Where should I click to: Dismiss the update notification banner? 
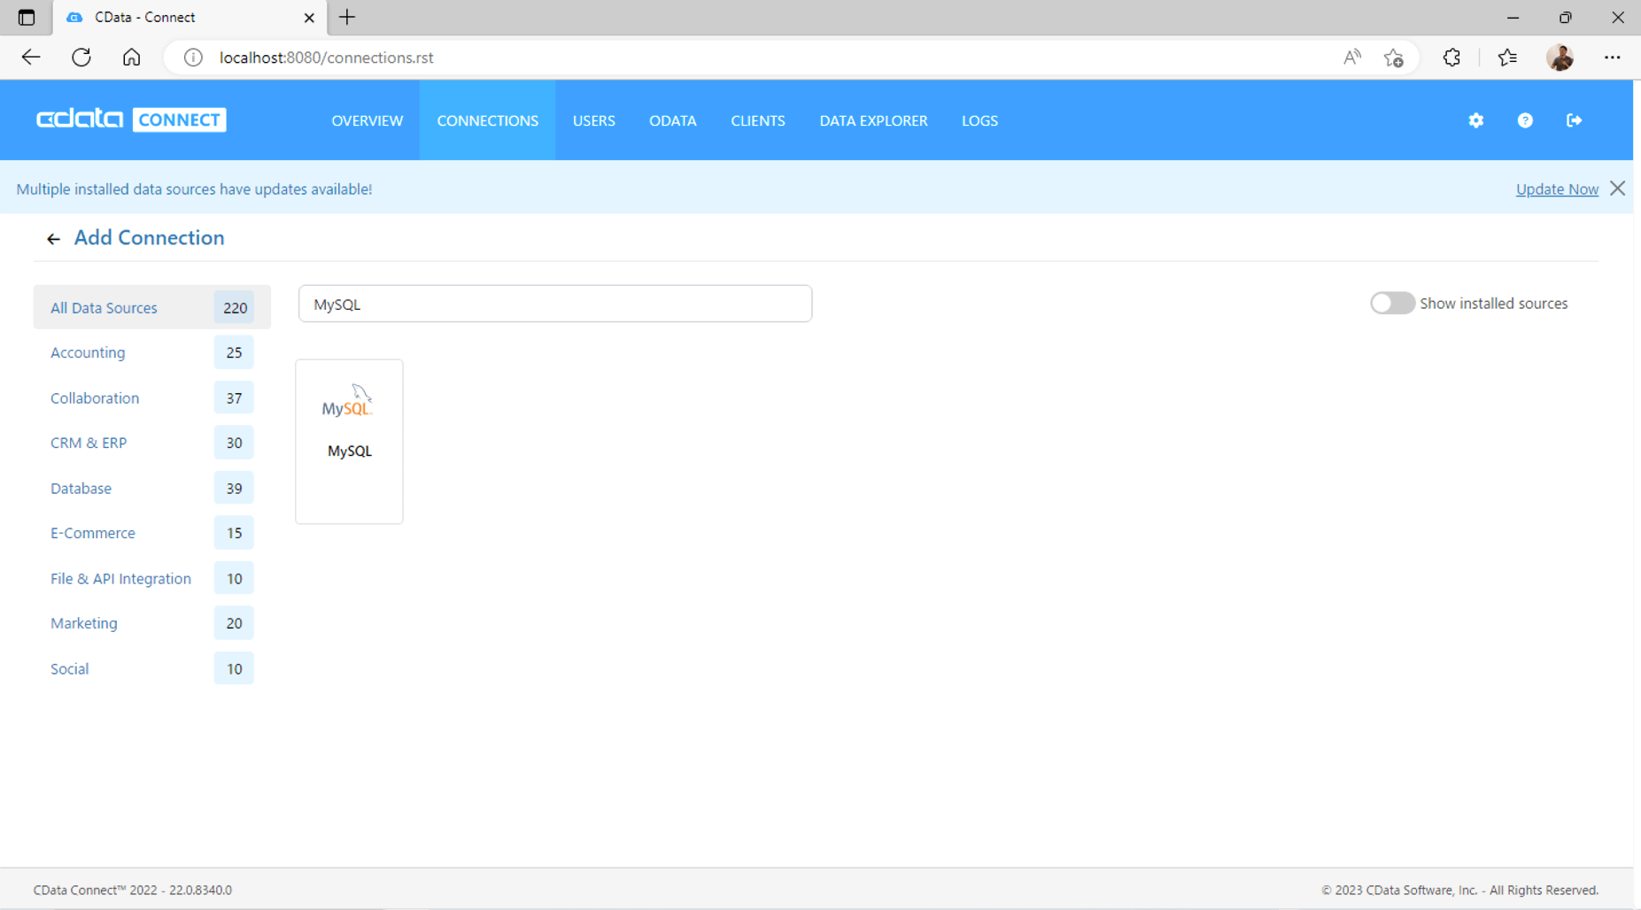tap(1617, 189)
